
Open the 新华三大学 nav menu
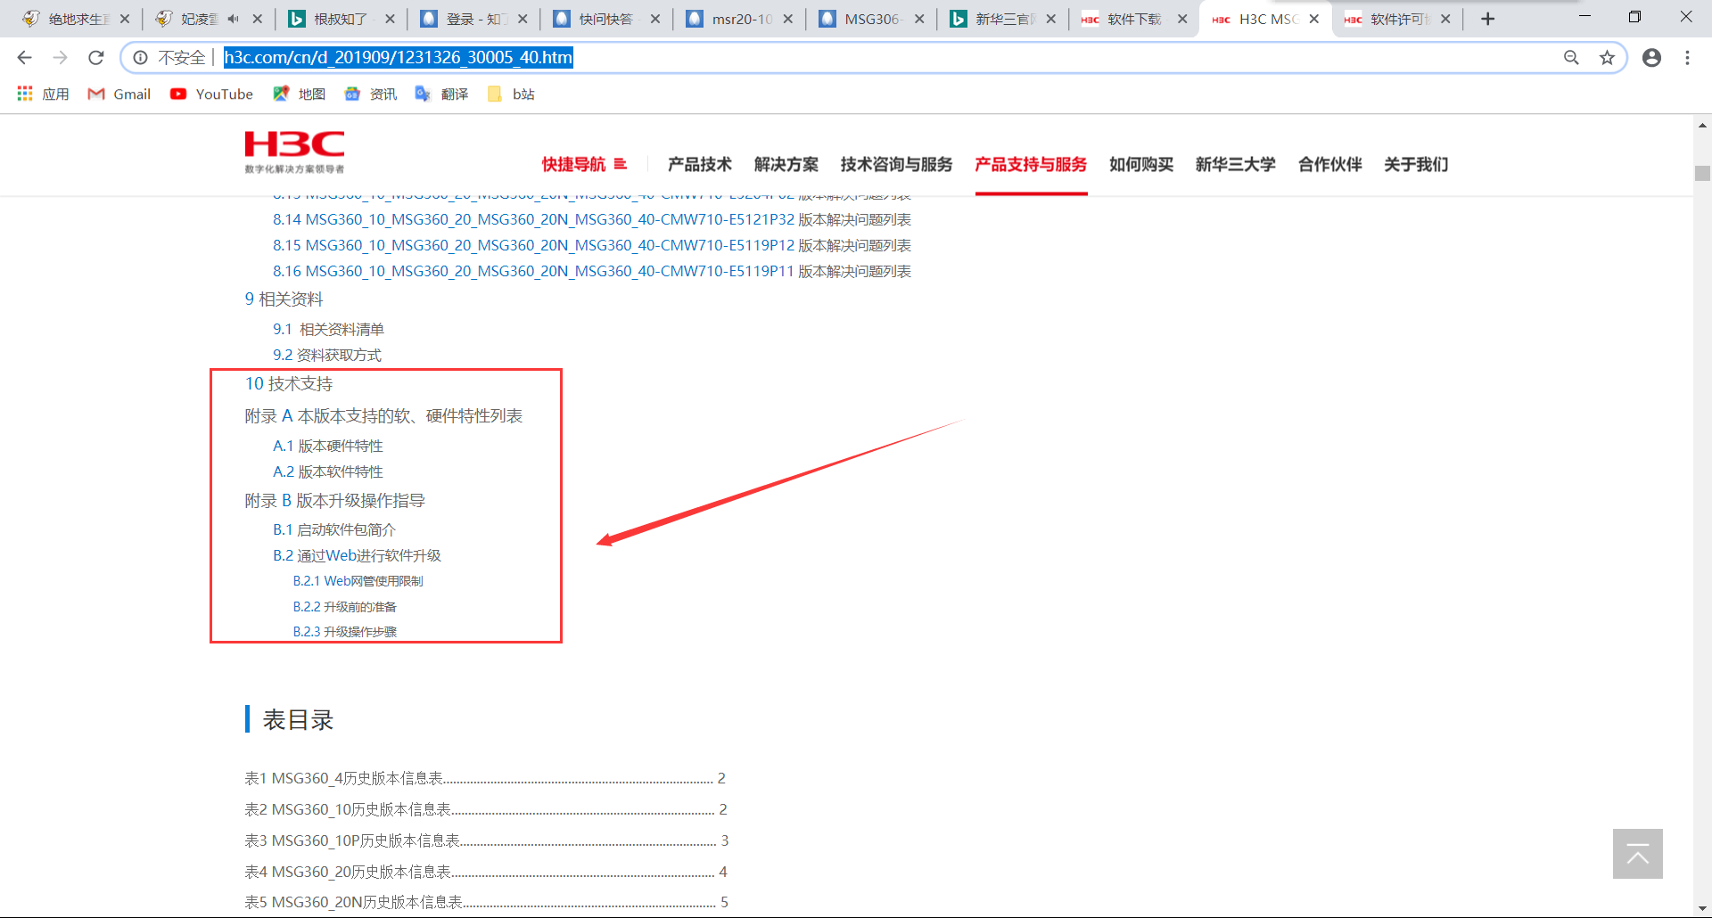(x=1235, y=164)
